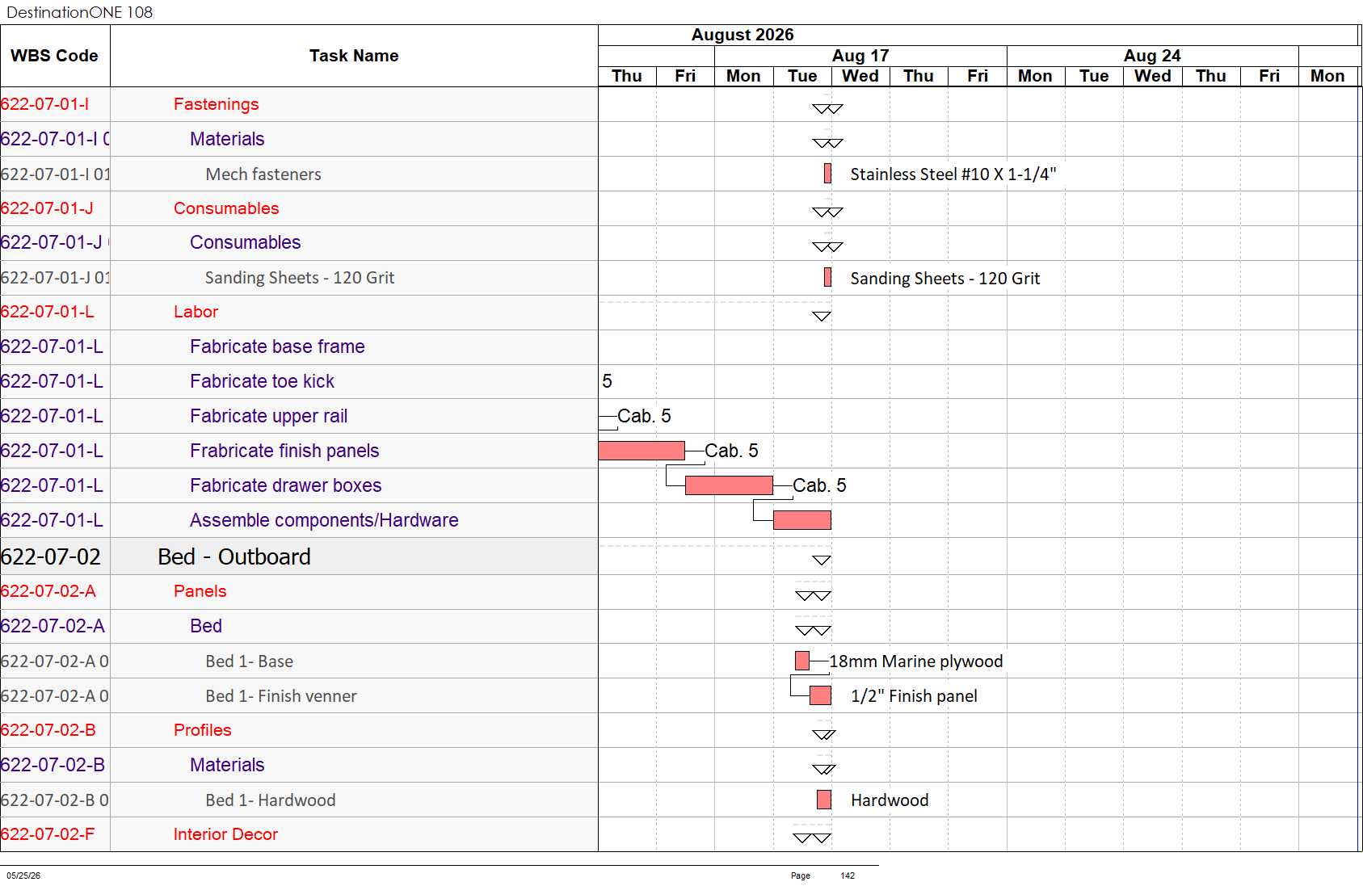
Task: Click the 18mm Marine plywood bar label
Action: click(916, 661)
